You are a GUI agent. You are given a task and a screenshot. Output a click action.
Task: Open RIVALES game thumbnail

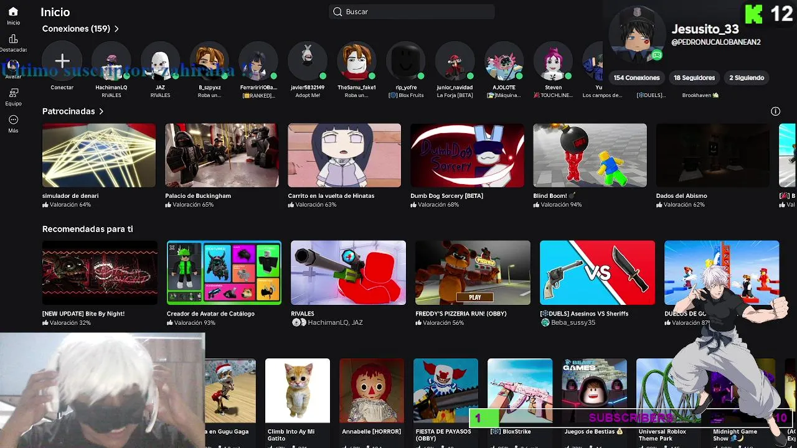[x=348, y=273]
